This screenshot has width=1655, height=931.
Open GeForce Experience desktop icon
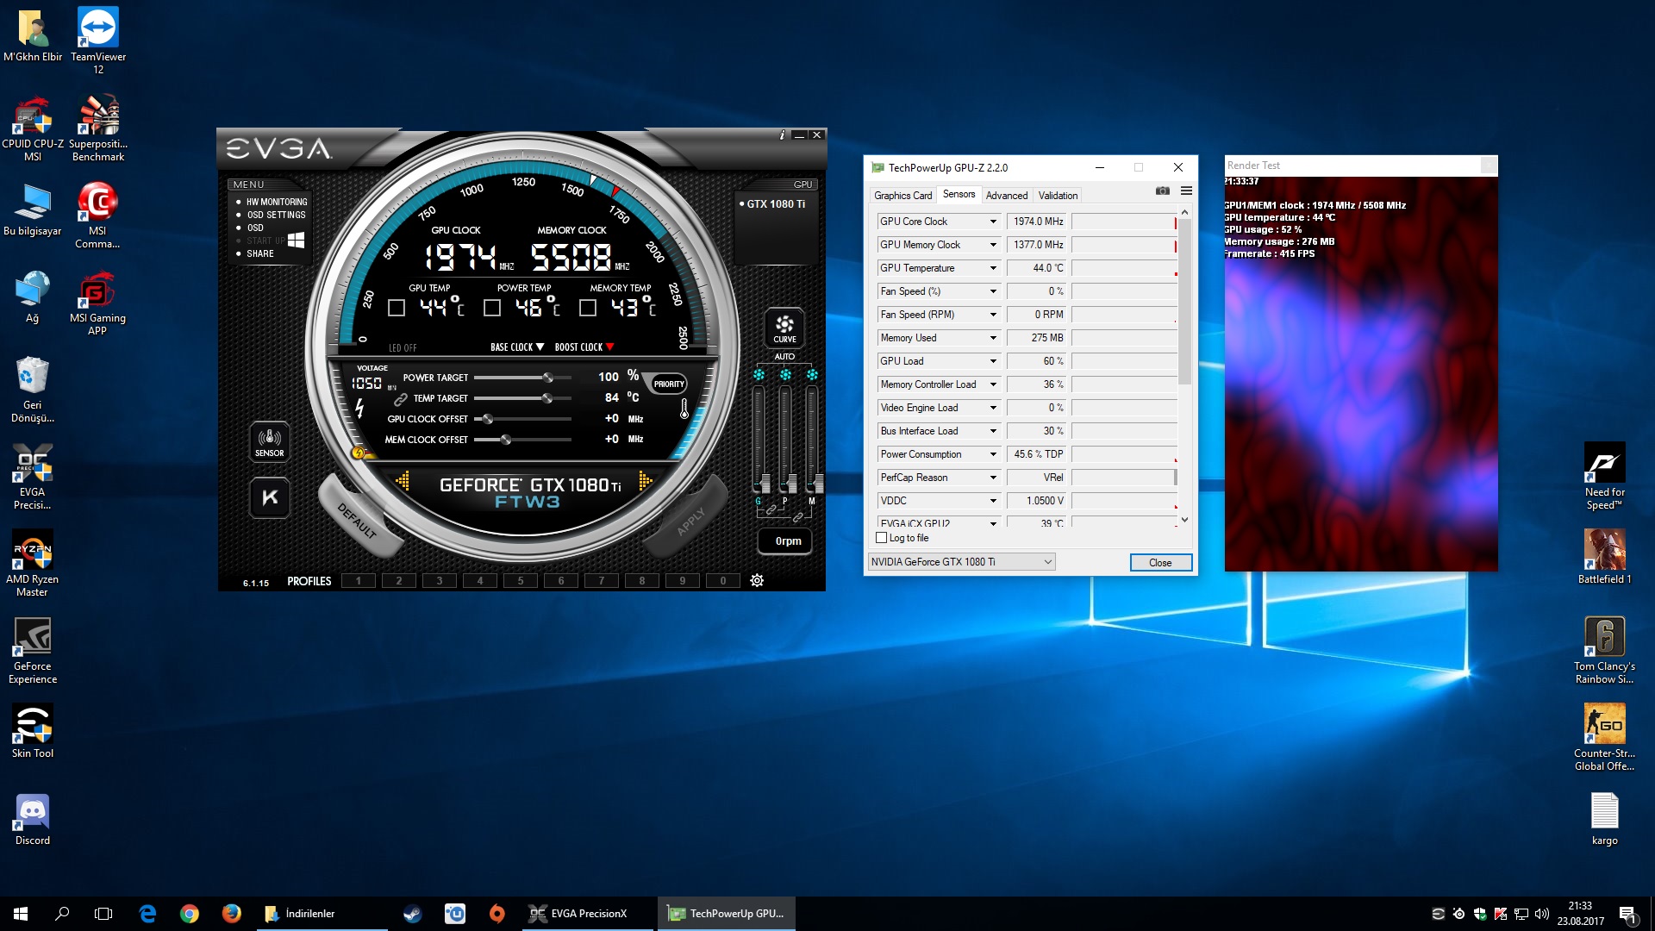[x=33, y=651]
